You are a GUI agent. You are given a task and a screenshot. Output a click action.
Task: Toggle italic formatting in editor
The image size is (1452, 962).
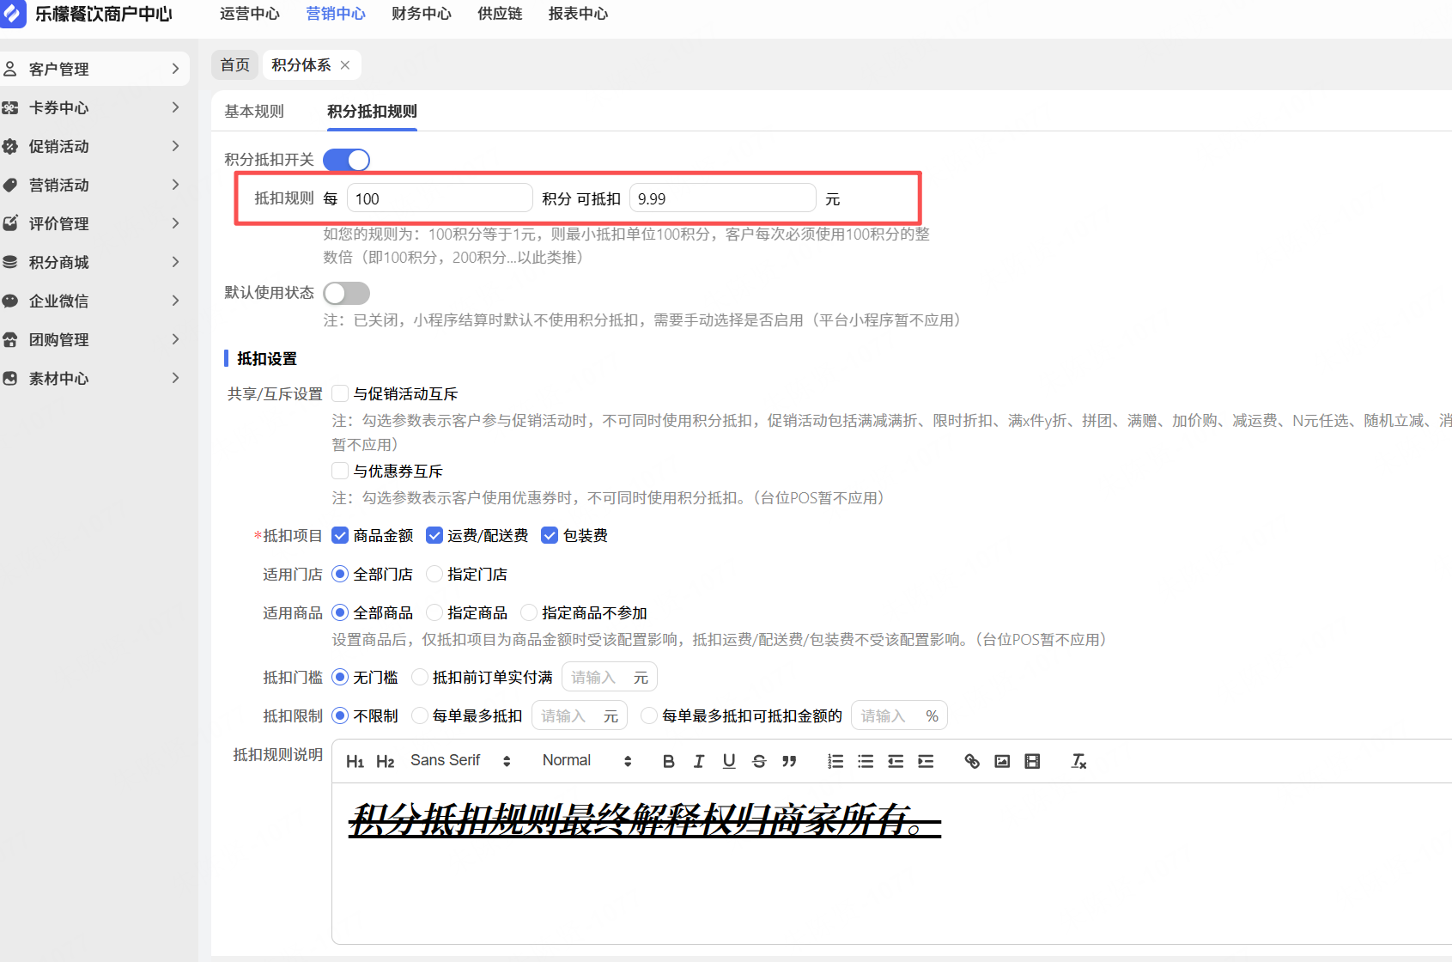pos(699,761)
